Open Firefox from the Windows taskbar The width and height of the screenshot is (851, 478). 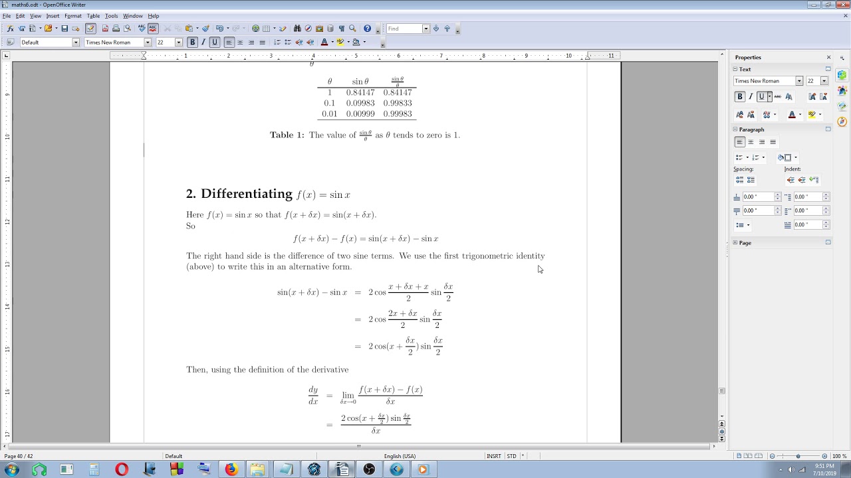[x=231, y=469]
